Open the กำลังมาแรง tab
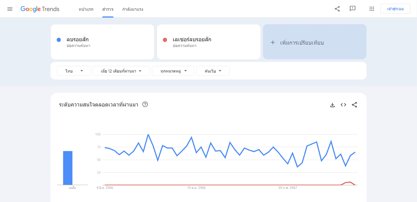 [x=133, y=9]
